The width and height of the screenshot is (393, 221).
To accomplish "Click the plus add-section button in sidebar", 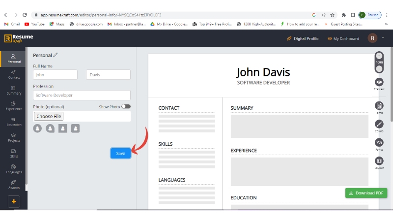I will [13, 201].
